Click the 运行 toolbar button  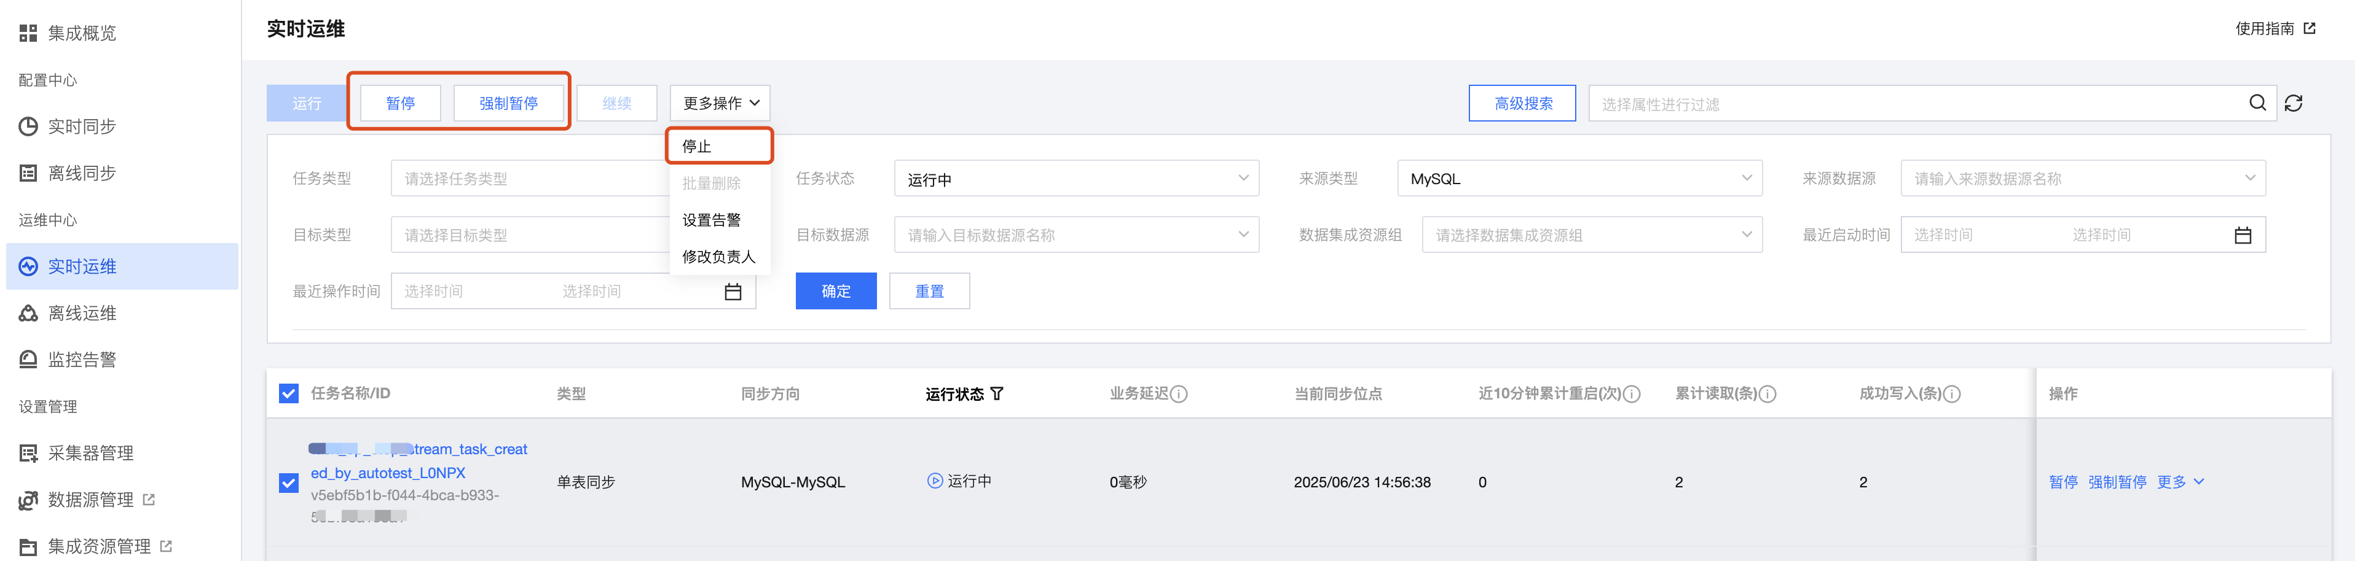[x=307, y=103]
